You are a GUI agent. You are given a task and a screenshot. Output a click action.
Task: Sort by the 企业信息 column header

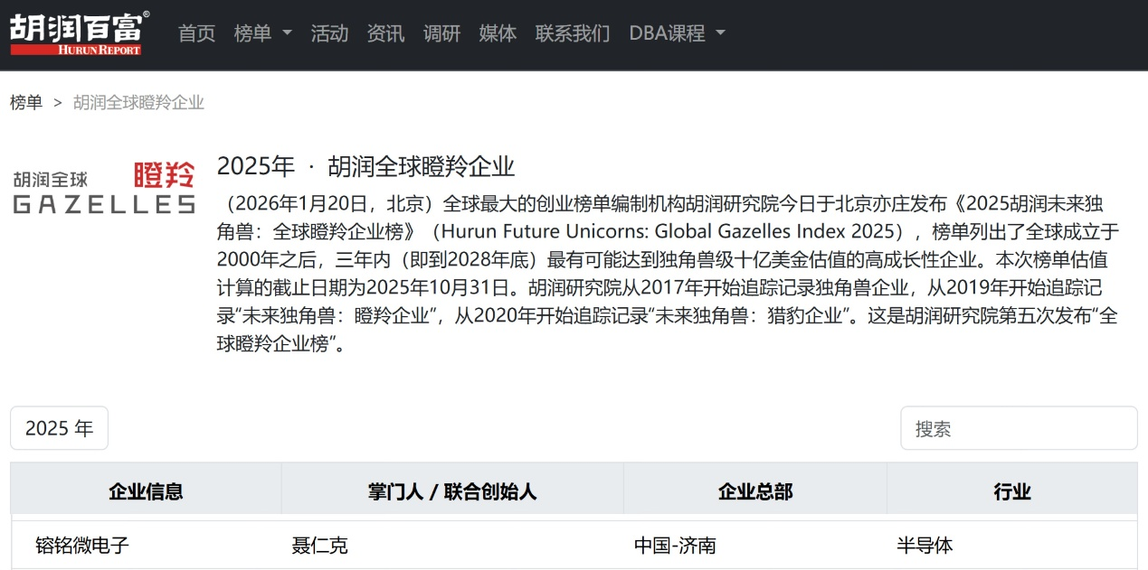145,491
